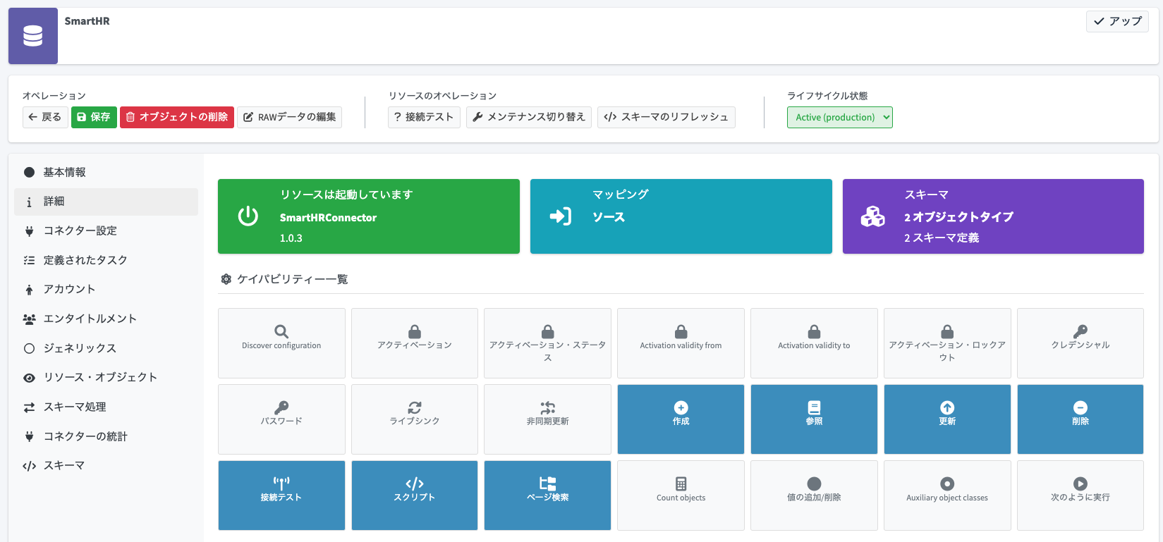Toggle the パスワード capability tile

tap(281, 419)
